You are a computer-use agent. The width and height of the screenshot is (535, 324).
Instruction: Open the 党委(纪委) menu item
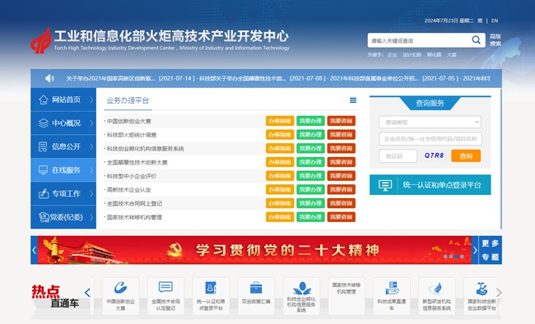click(63, 217)
